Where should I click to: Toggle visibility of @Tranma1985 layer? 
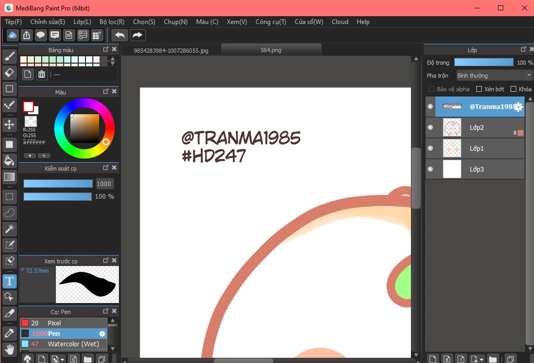coord(430,106)
